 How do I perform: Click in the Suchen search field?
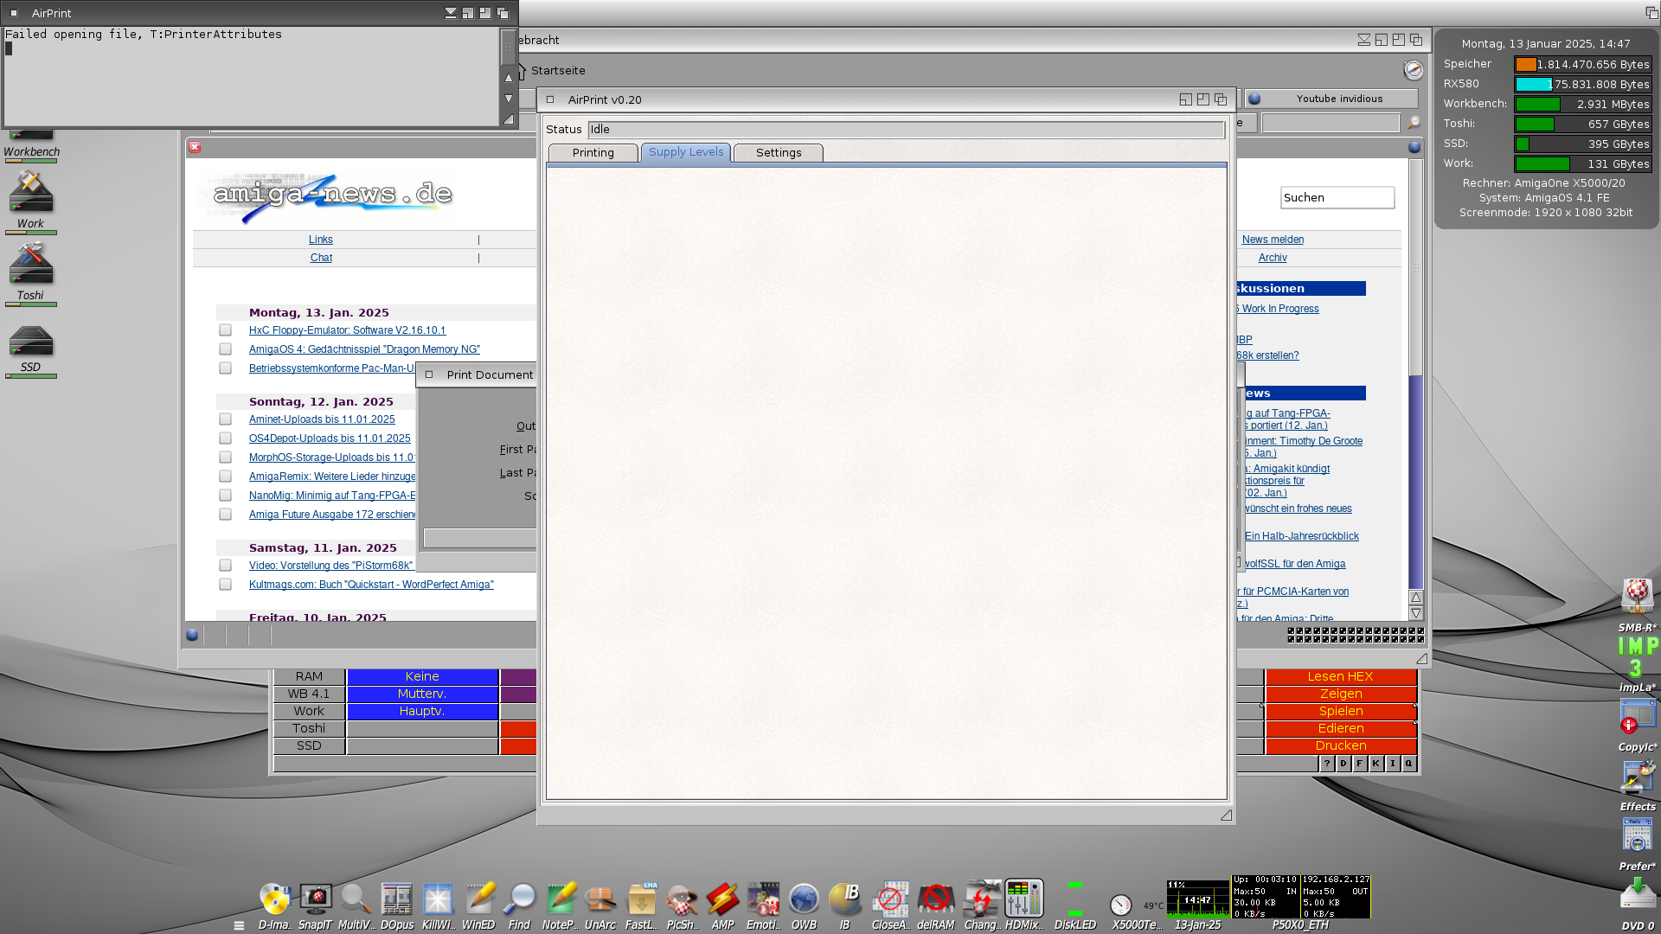pos(1337,198)
